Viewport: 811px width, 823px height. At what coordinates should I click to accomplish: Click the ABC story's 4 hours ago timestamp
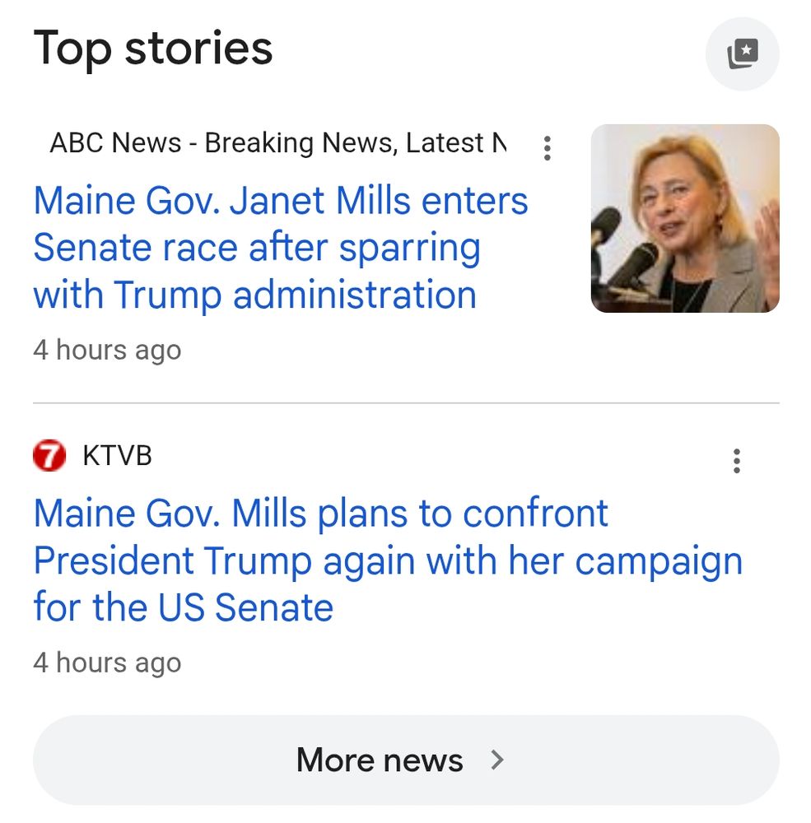pos(107,350)
